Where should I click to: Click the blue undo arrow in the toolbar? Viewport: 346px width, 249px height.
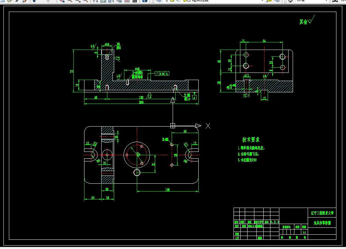click(35, 1)
